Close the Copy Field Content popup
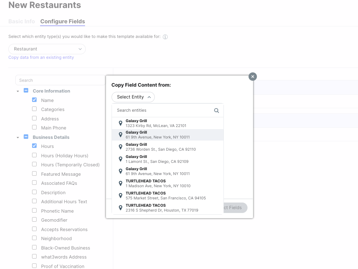The width and height of the screenshot is (358, 269). coord(253,77)
